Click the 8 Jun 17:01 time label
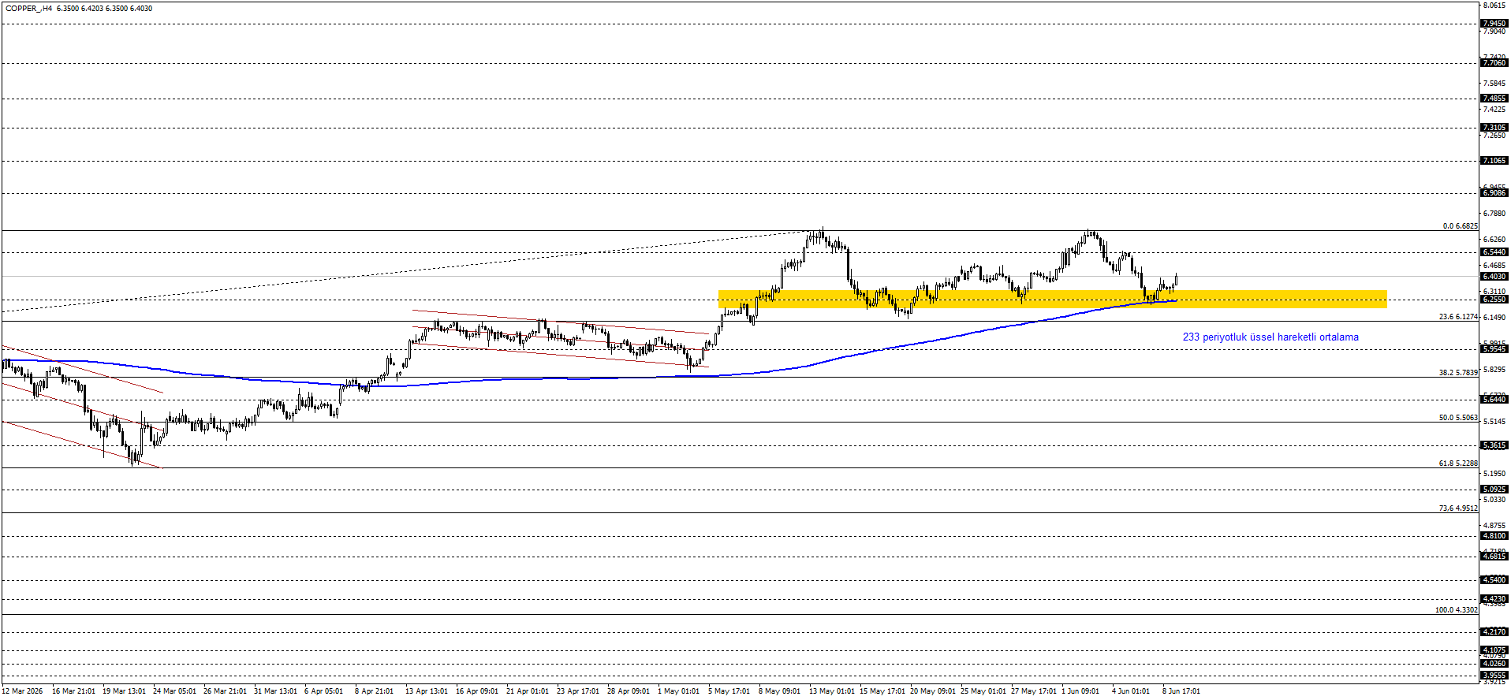 [1182, 691]
